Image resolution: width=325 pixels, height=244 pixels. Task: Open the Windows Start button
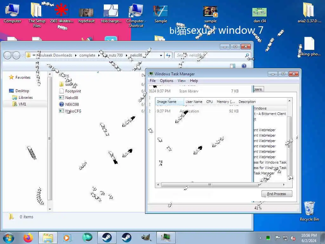9,238
